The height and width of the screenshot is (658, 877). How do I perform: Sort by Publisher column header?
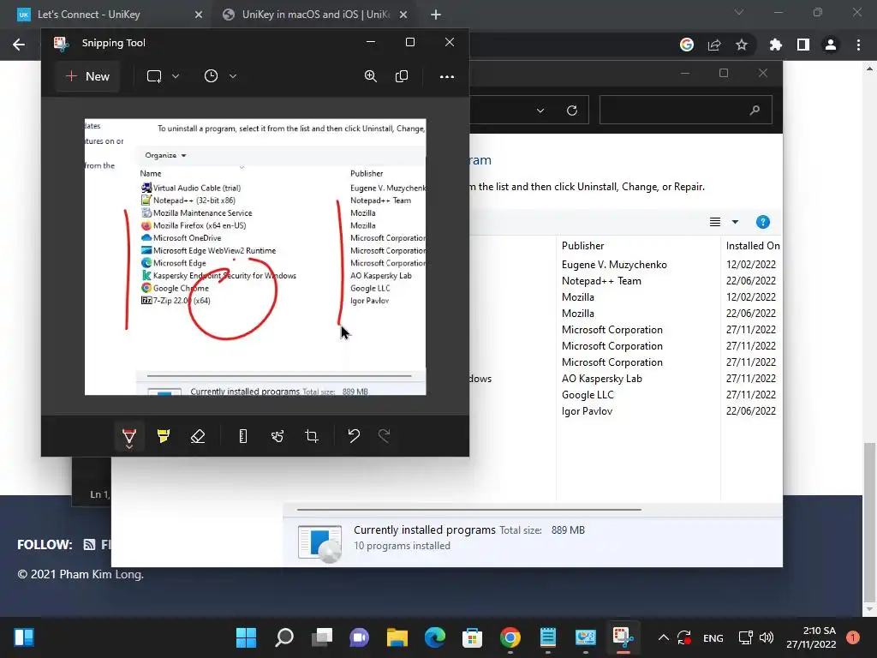pos(582,246)
